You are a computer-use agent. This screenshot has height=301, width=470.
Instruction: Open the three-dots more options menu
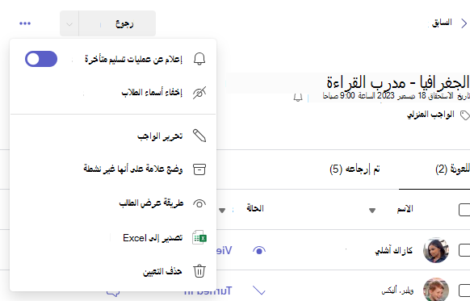tap(25, 23)
